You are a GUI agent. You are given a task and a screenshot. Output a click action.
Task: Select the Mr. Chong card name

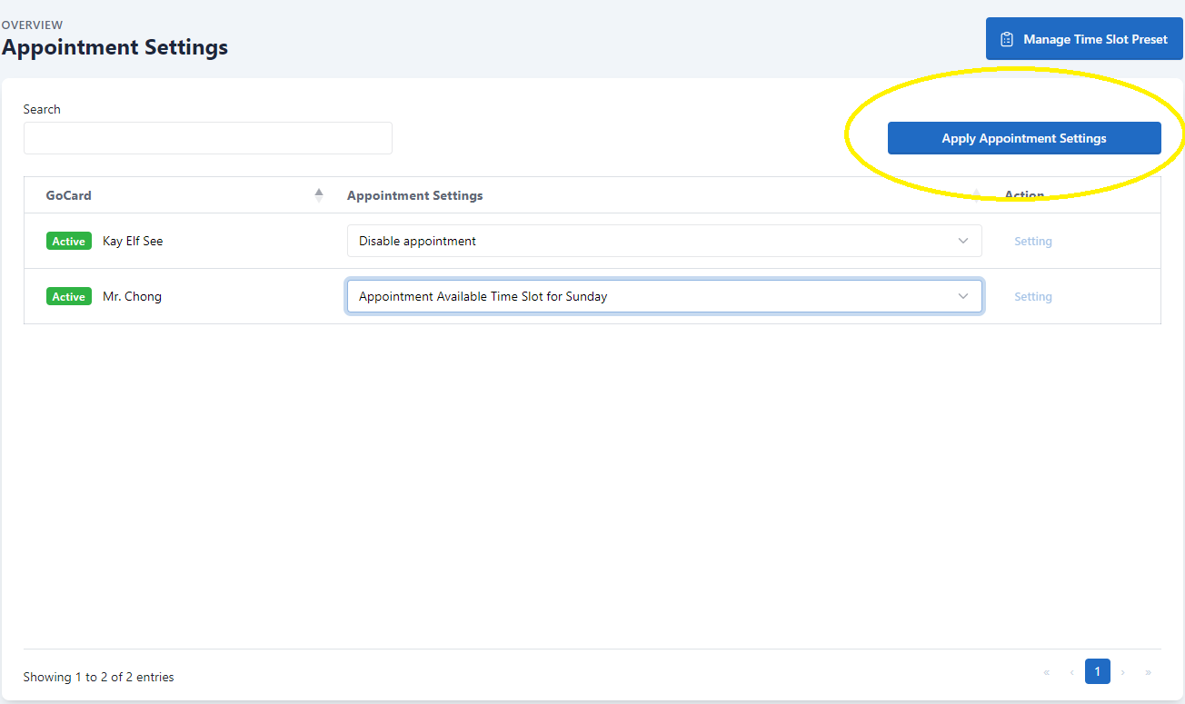pos(132,297)
